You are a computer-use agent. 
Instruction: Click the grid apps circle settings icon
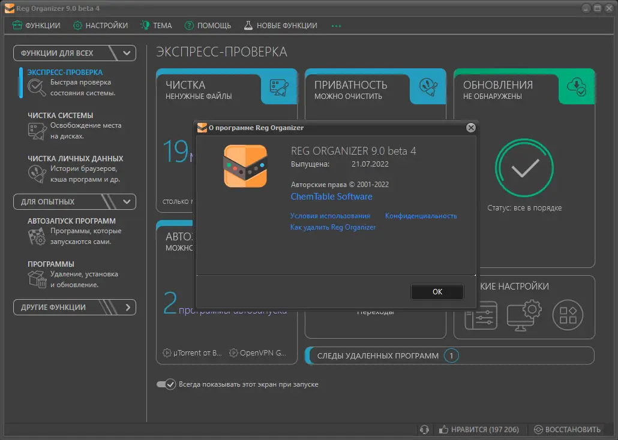tap(568, 315)
